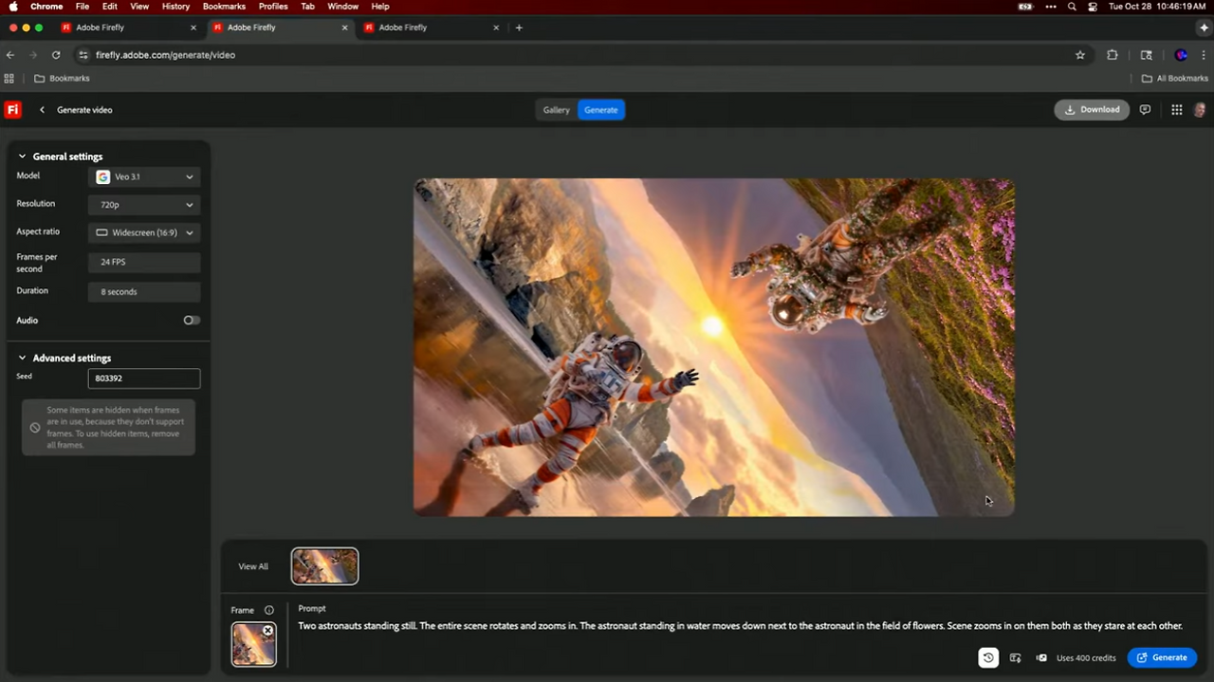This screenshot has height=682, width=1214.
Task: Switch to the Gallery tab
Action: point(557,110)
